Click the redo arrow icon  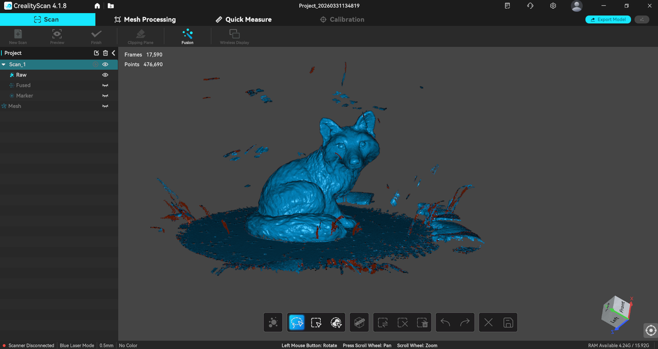[465, 322]
